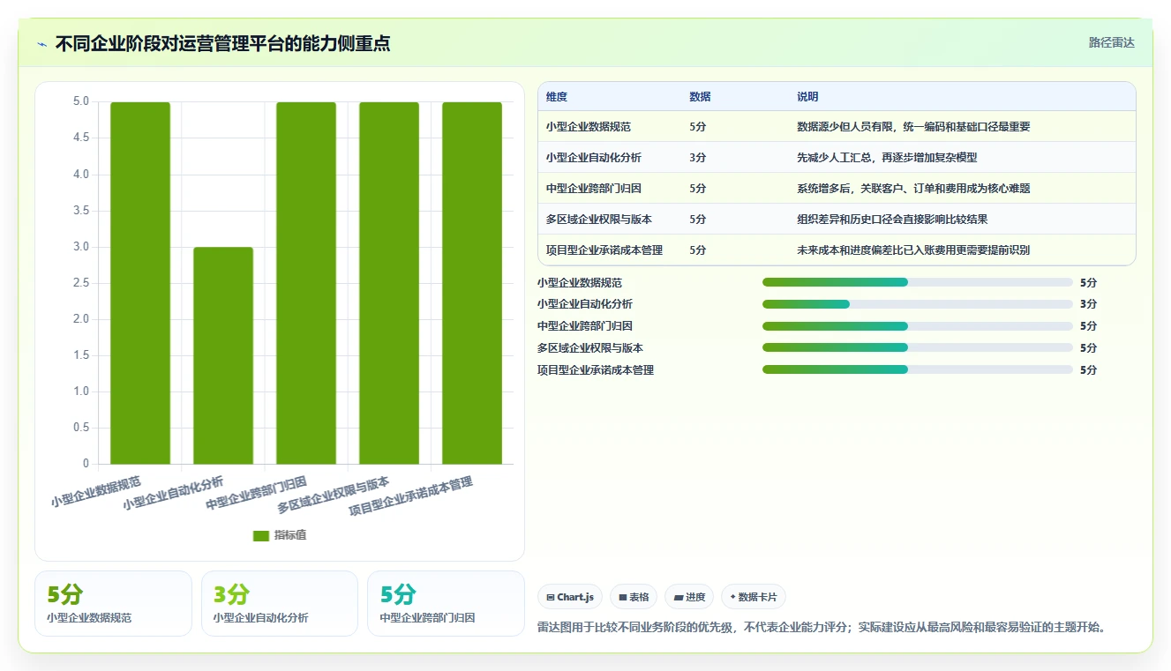Screen dimensions: 1171x671
Task: Click description 未来成本和进度偏差比已入账费用更需要提前识别
Action: click(913, 250)
